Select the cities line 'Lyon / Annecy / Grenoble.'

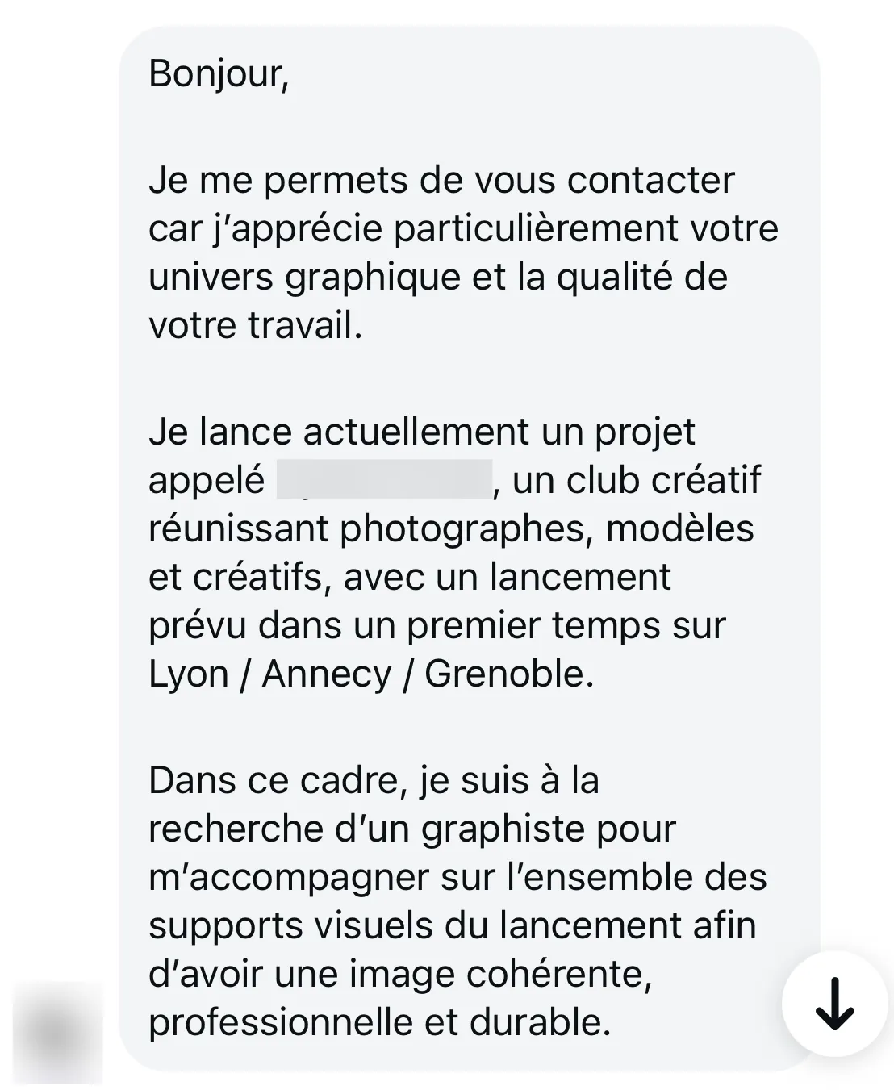click(x=371, y=674)
